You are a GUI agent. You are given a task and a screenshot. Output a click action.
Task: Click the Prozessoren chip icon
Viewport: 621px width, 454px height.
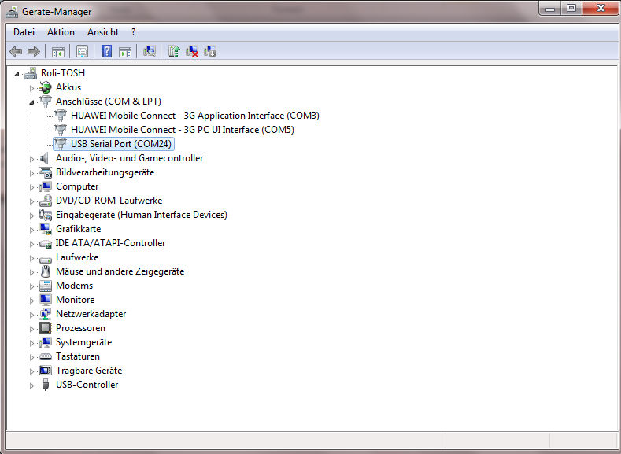coord(46,328)
